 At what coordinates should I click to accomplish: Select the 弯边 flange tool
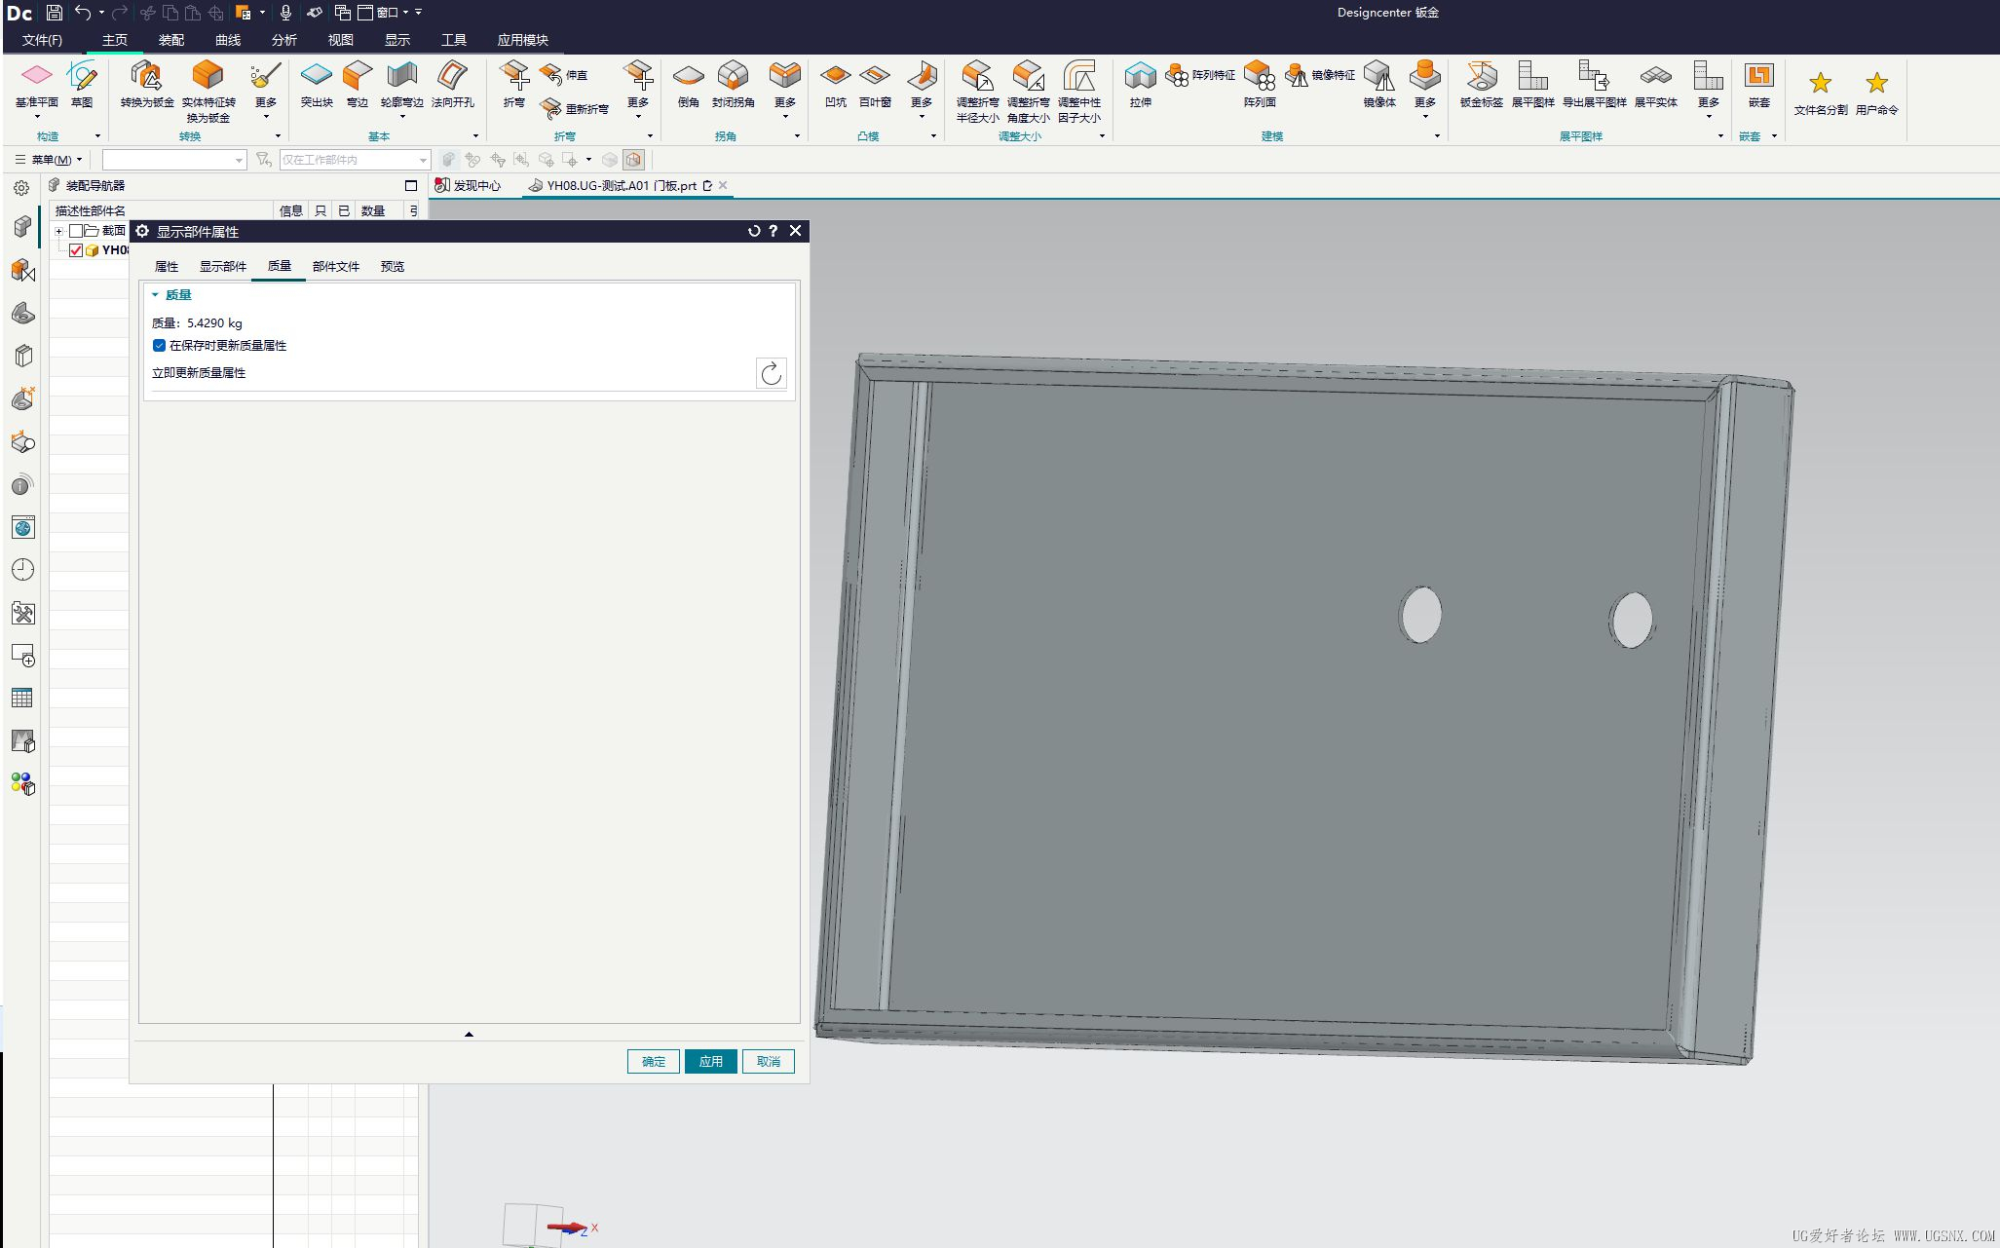coord(358,84)
